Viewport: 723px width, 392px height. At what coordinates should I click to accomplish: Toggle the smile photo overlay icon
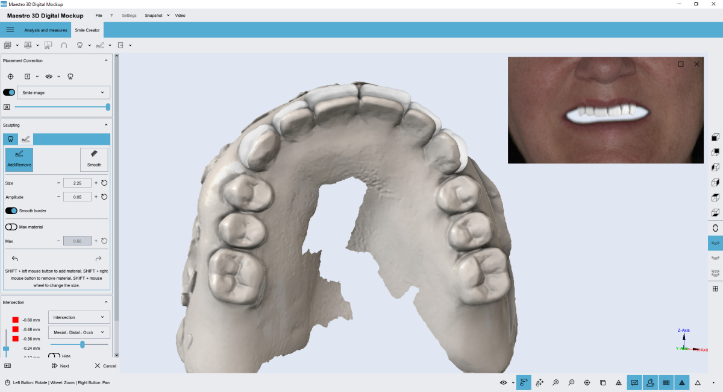coord(634,382)
